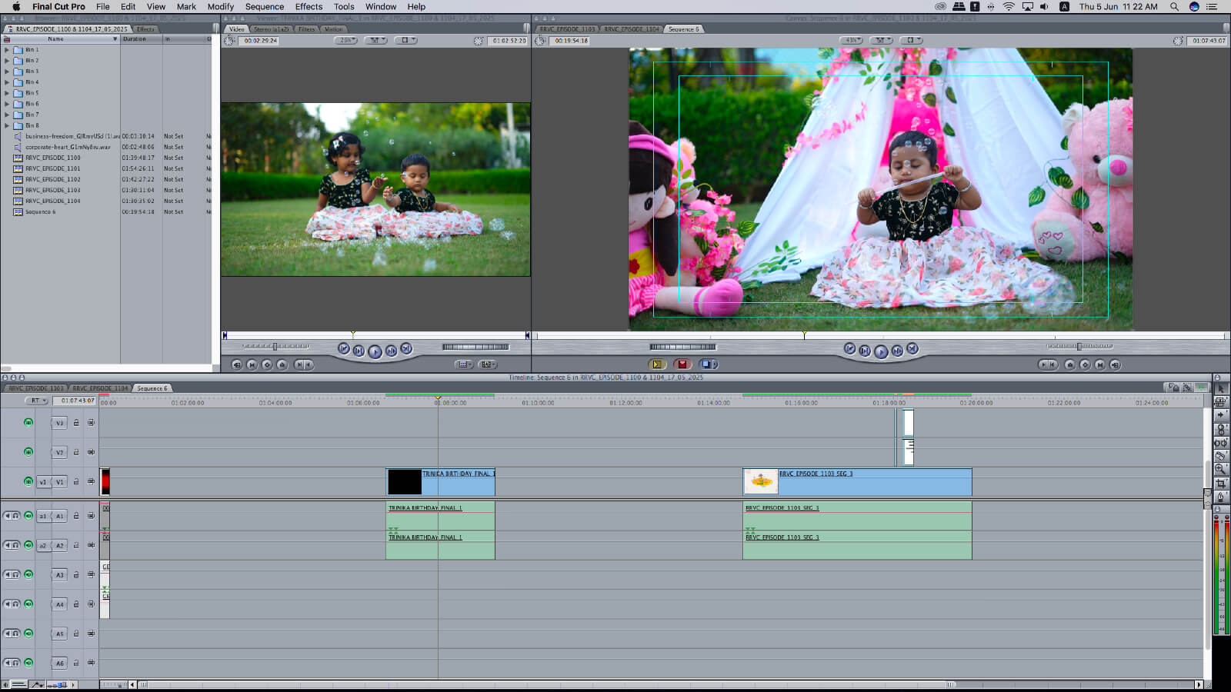Select the Zoom In tool in tool palette

pos(1221,469)
